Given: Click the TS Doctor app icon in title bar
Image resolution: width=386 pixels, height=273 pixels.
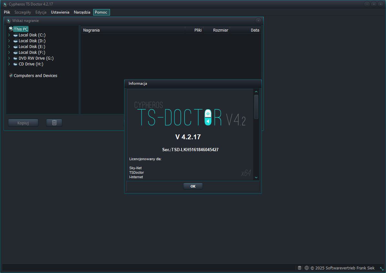Looking at the screenshot, I should tap(5, 4).
